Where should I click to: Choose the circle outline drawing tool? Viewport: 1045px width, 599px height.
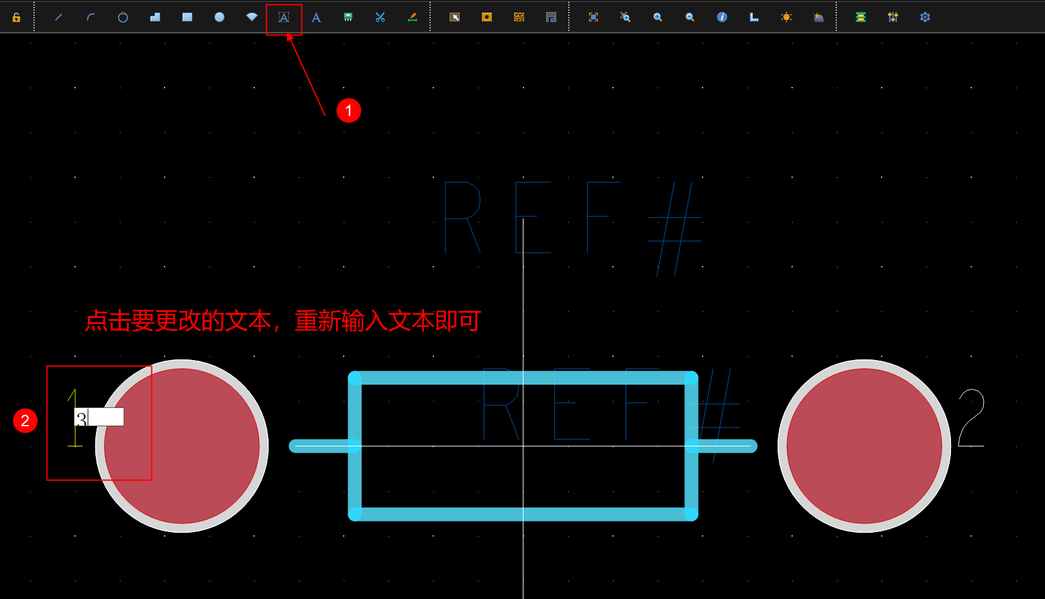coord(123,18)
